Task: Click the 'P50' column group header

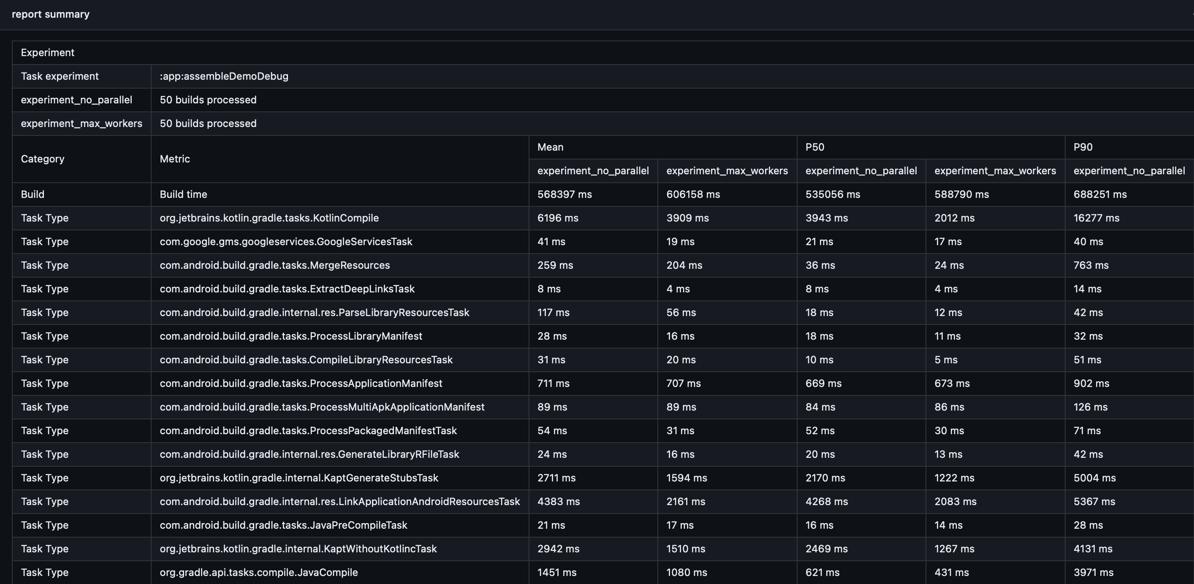Action: pyautogui.click(x=814, y=147)
